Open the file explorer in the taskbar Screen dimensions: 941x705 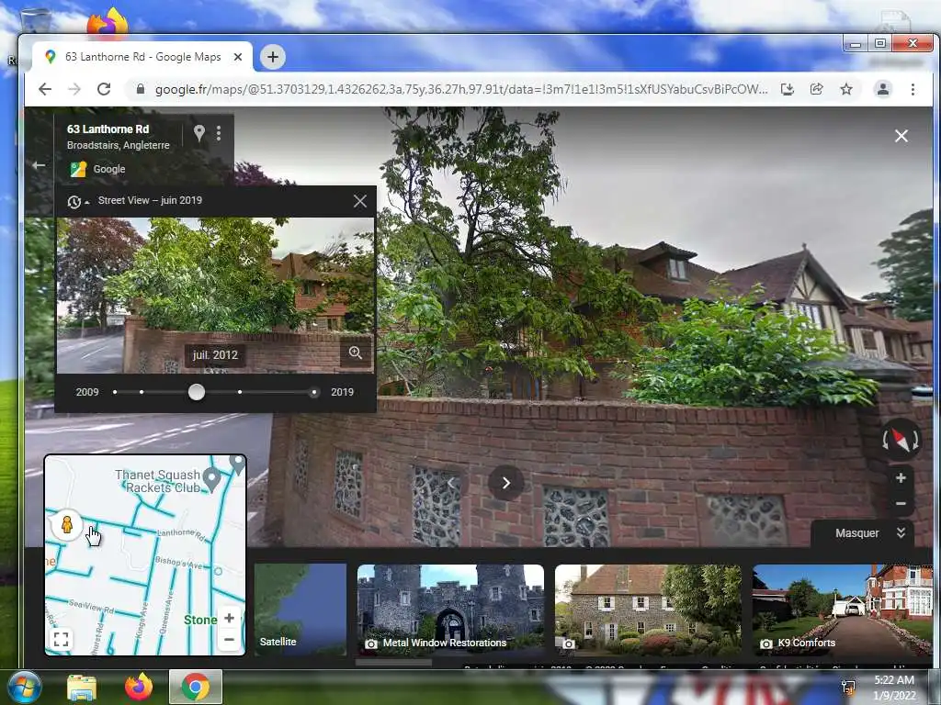point(82,688)
